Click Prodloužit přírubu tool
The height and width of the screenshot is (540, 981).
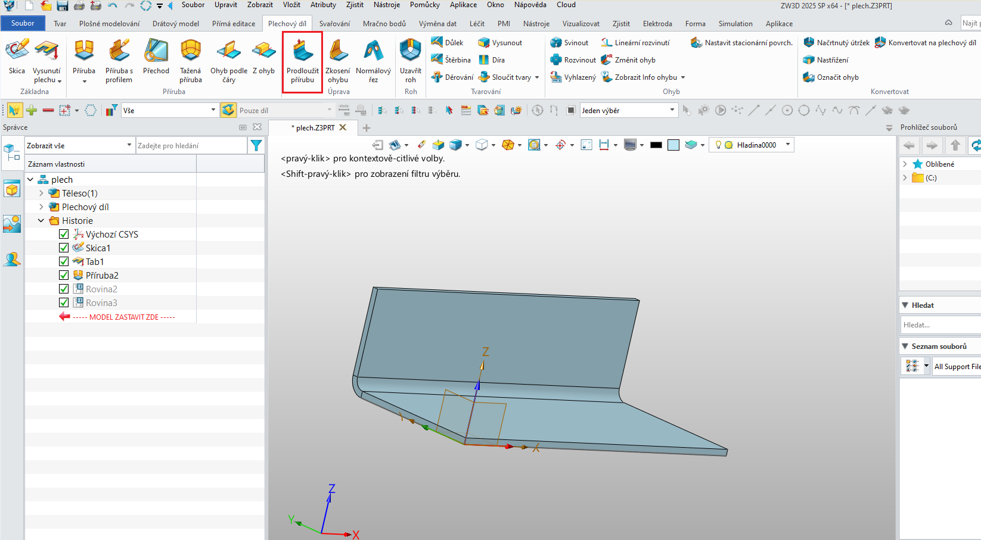(x=303, y=60)
